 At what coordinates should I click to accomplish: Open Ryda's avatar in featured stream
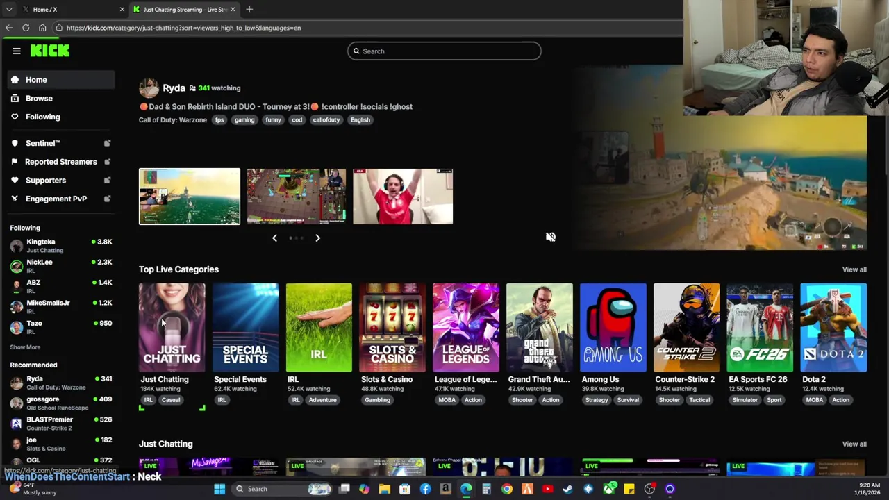(149, 88)
